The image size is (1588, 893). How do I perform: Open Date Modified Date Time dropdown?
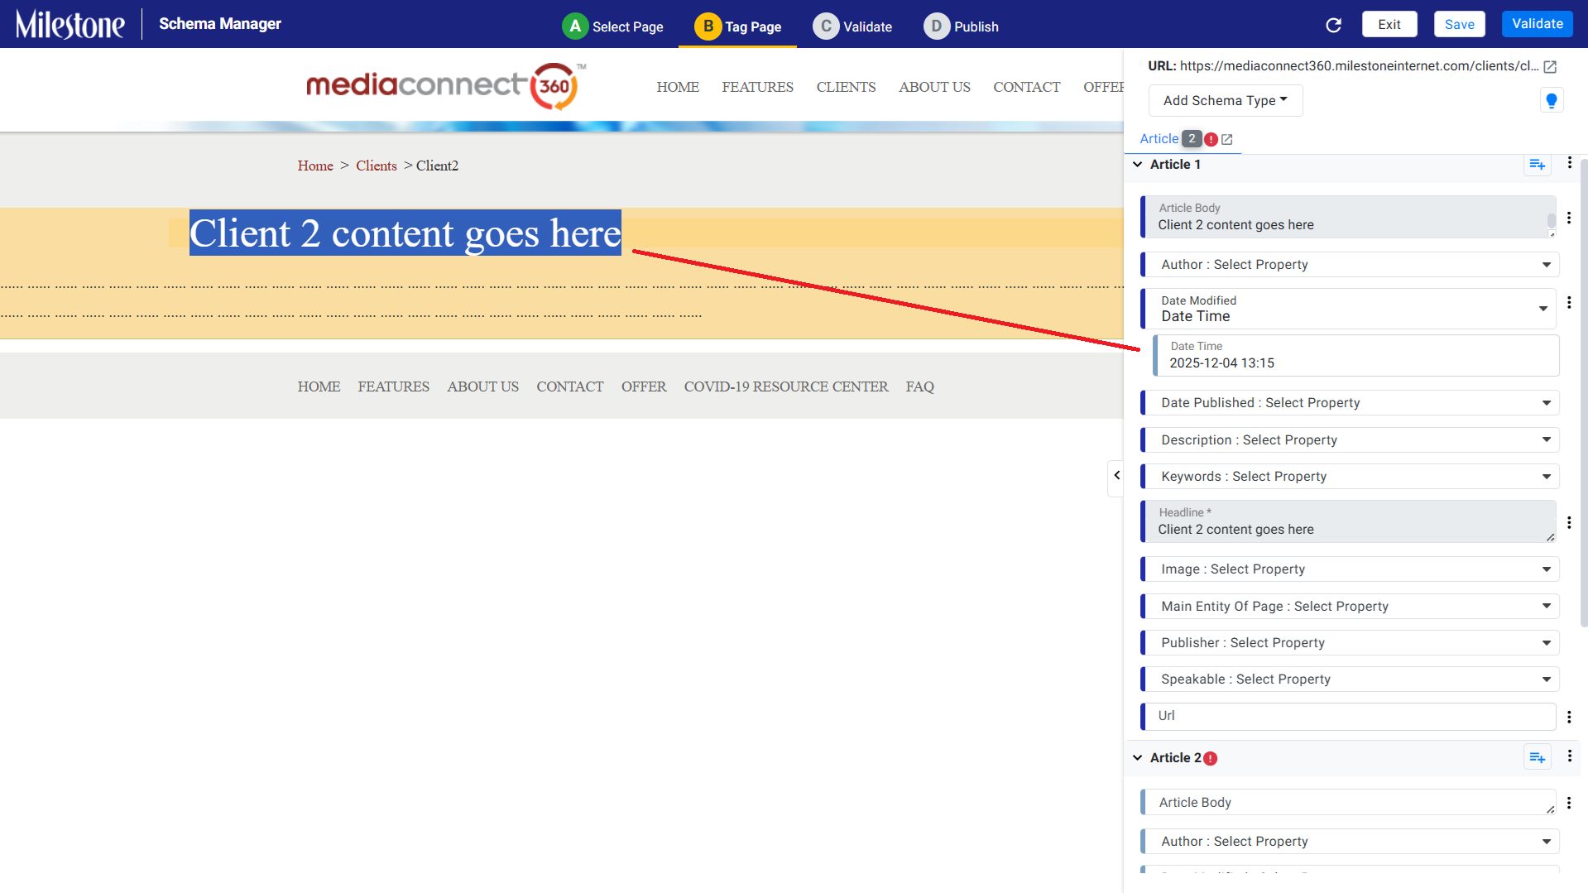[x=1350, y=309]
